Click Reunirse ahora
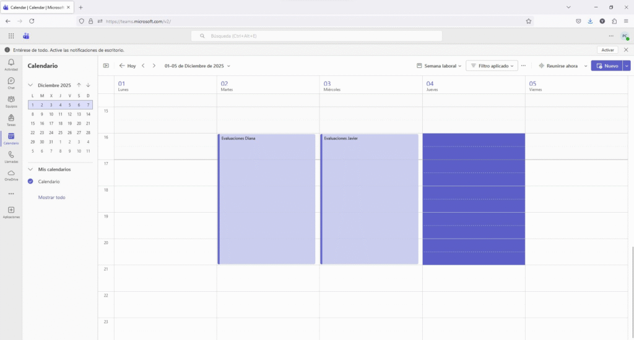This screenshot has width=634, height=340. [558, 66]
